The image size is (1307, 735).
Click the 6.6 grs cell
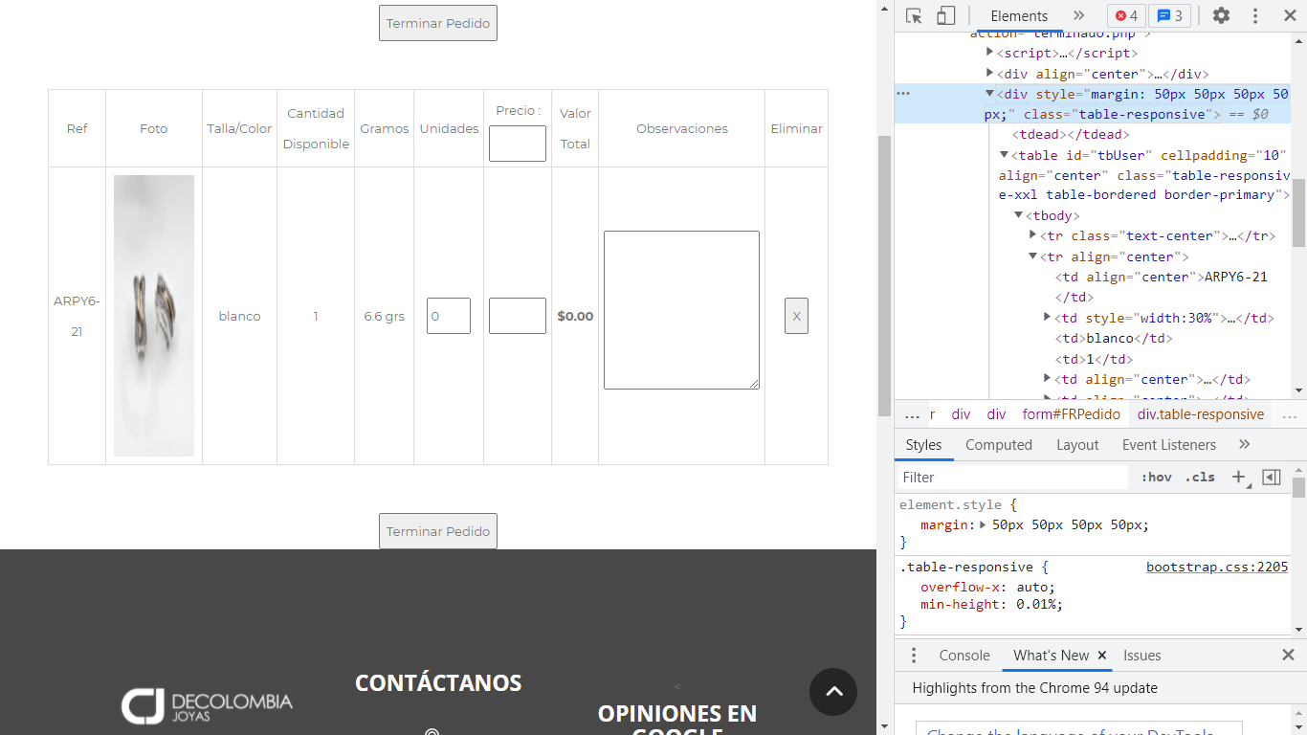385,316
